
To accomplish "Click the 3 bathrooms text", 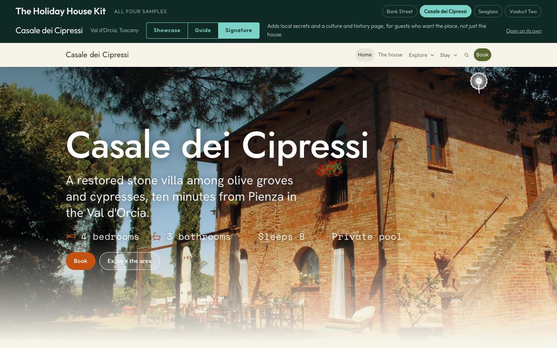I will point(199,237).
